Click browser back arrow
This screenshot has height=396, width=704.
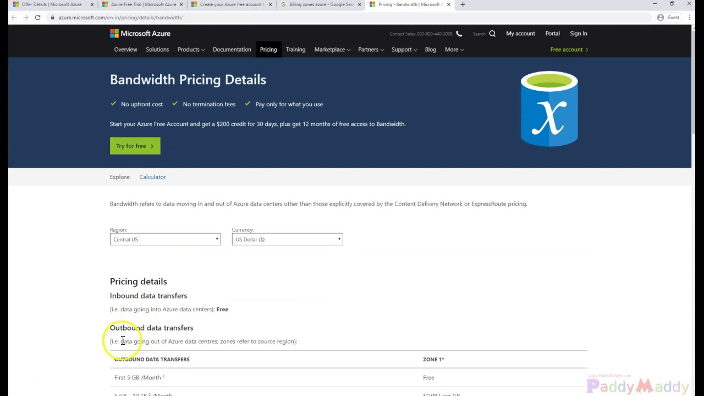tap(14, 18)
